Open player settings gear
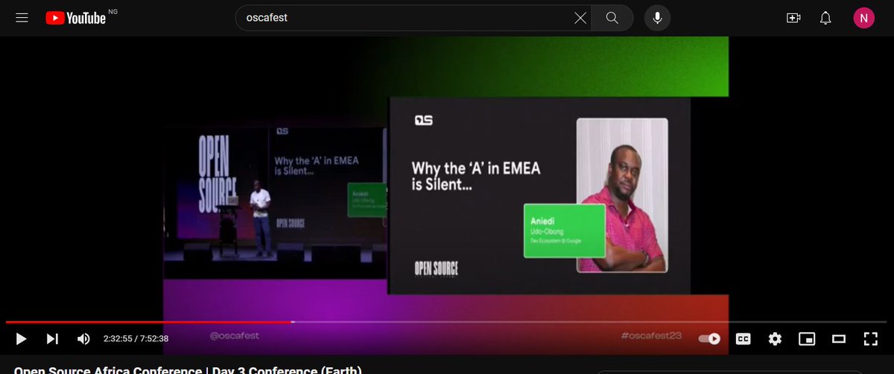 (775, 339)
